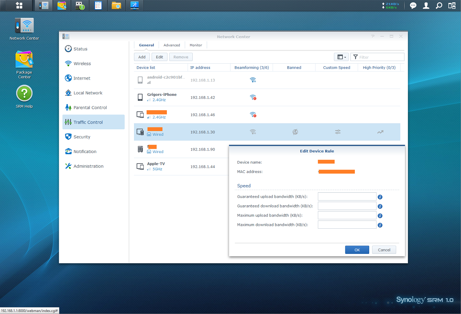Image resolution: width=461 pixels, height=314 pixels.
Task: Click the Maximum upload bandwidth input field
Action: coord(347,215)
